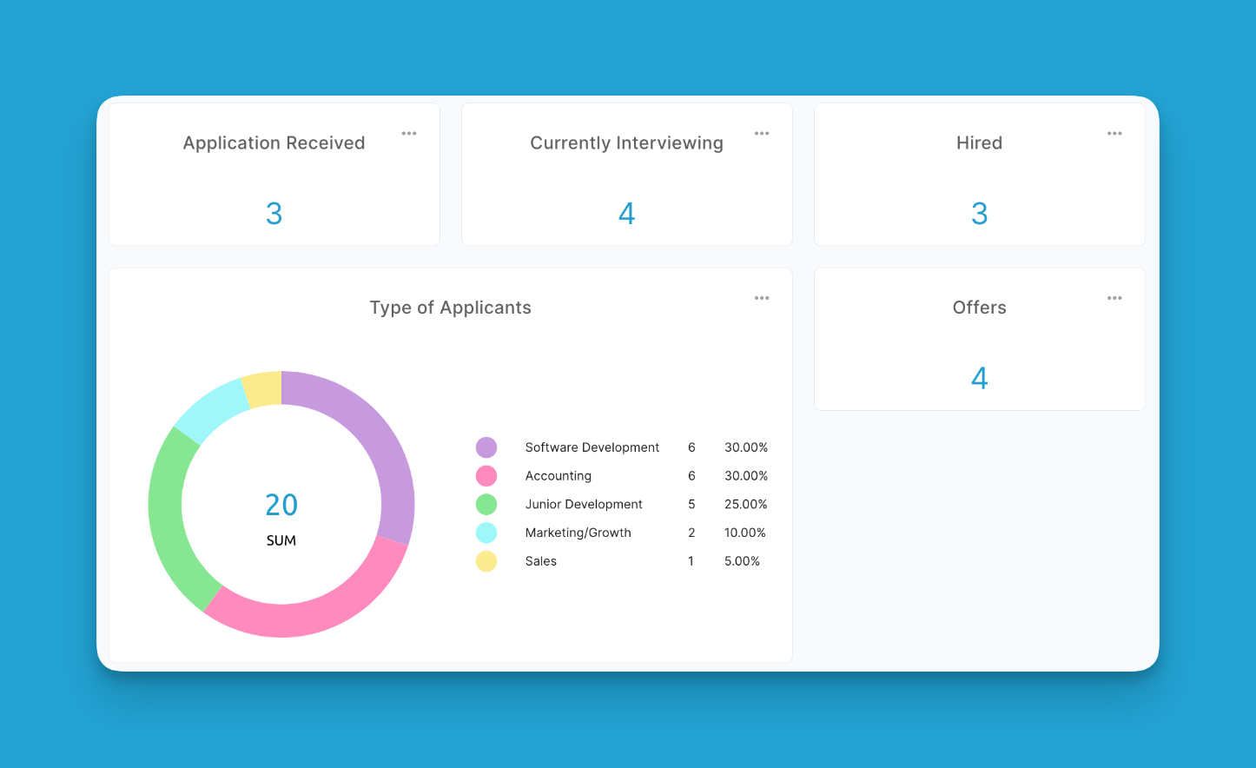The height and width of the screenshot is (768, 1256).
Task: Click the Accounting 30.00% percentage
Action: point(746,476)
